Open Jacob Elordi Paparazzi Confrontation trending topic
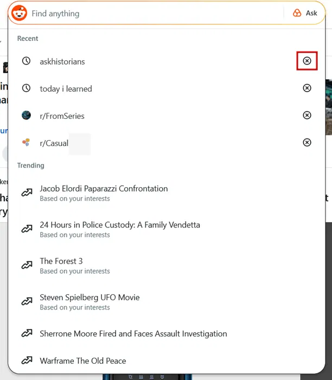 point(104,189)
